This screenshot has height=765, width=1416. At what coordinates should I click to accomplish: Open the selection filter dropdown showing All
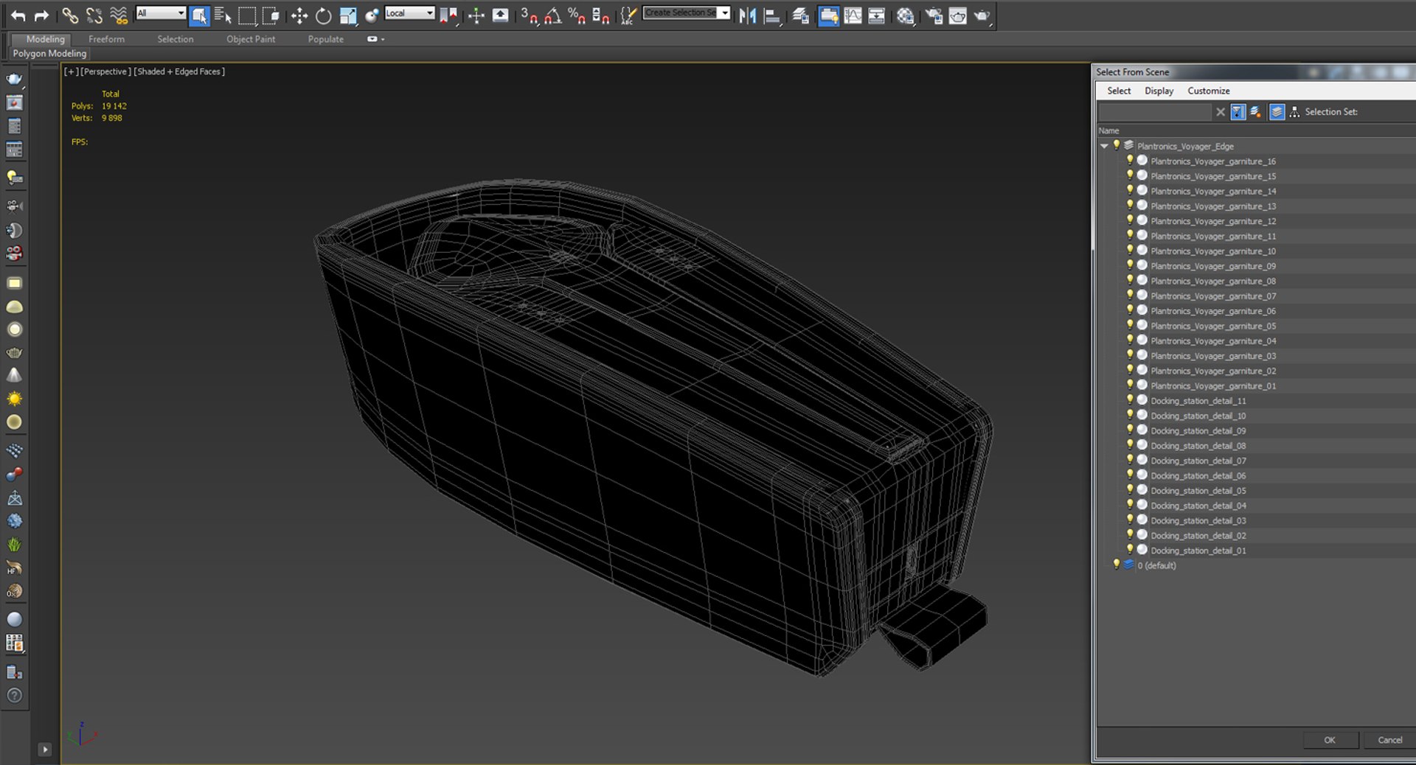(x=160, y=13)
